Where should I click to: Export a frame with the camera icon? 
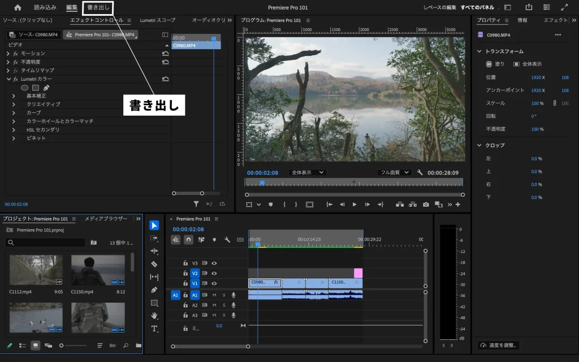(x=425, y=204)
